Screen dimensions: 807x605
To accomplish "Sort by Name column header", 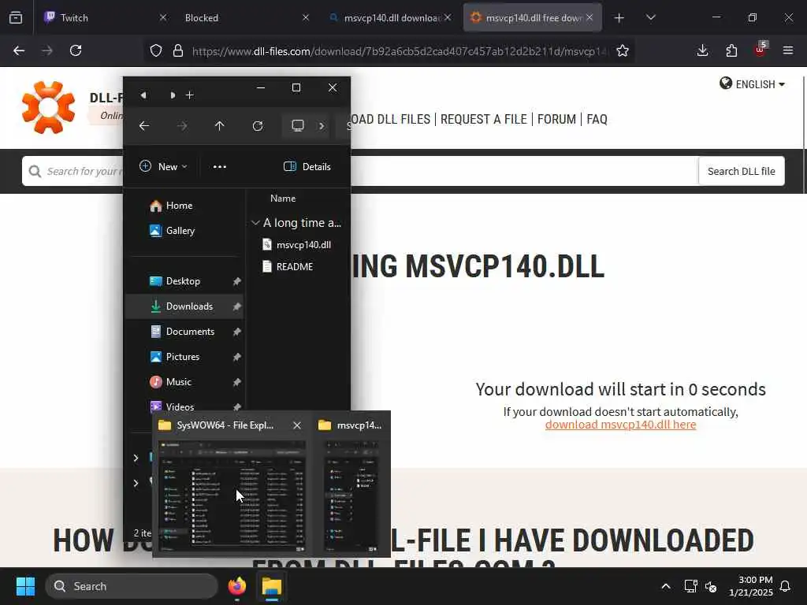I will point(283,198).
